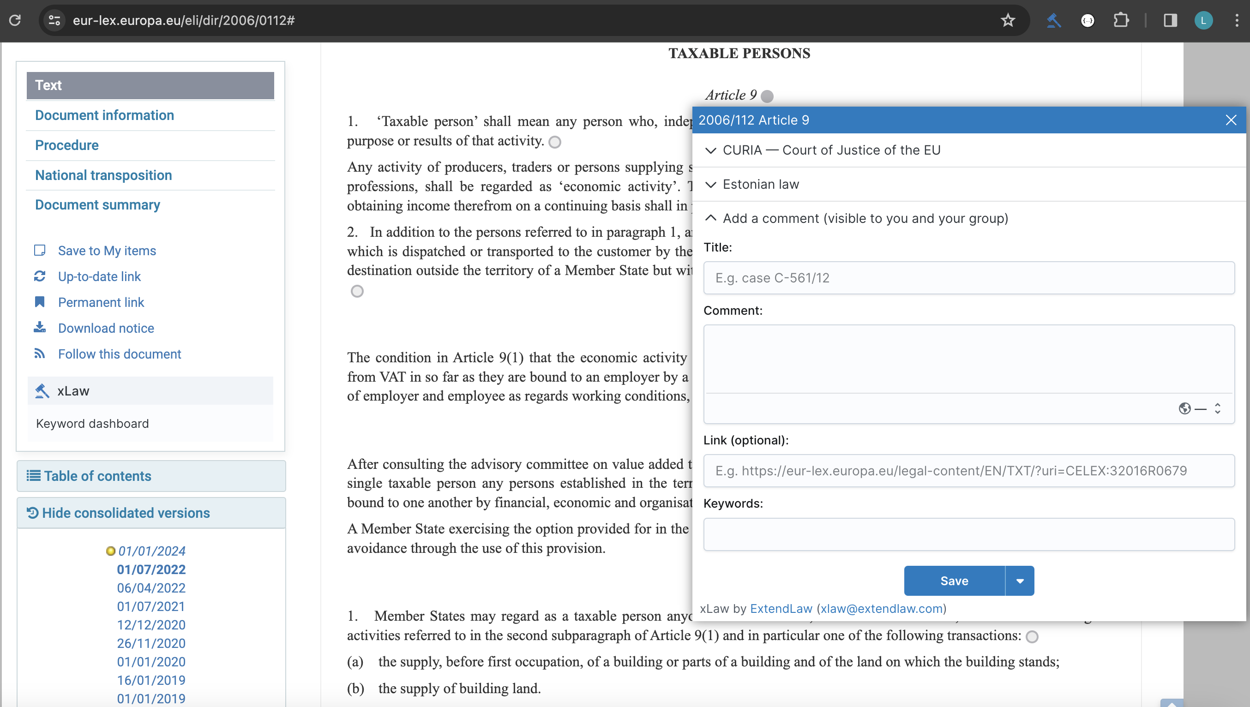Open the Document information tab
Screen dimensions: 1250x707
point(104,115)
